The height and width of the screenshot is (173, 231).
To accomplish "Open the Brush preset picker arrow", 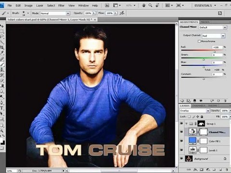I will (28, 13).
